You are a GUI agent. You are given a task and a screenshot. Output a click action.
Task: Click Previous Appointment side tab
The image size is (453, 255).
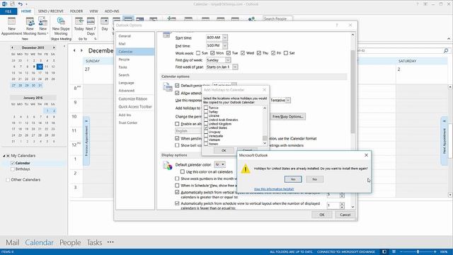pyautogui.click(x=86, y=141)
